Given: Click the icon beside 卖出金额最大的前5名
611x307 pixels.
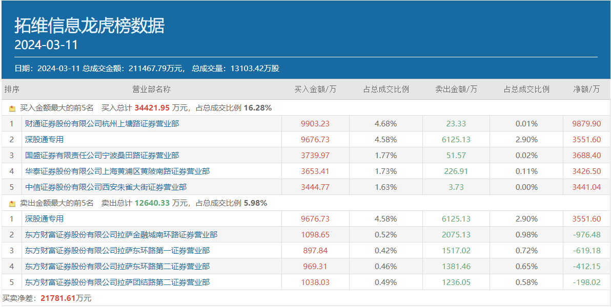Looking at the screenshot, I should coord(12,204).
